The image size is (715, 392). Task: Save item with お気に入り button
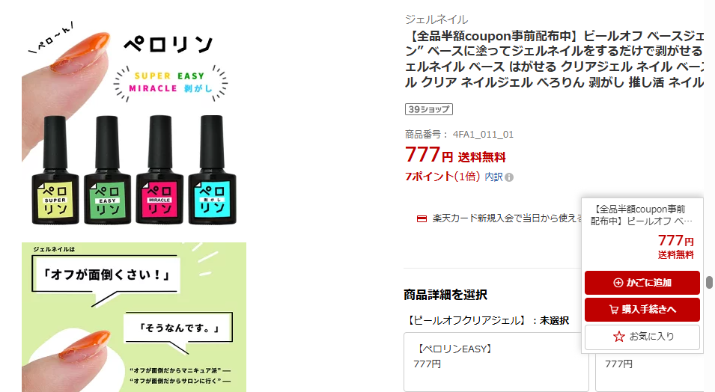click(642, 337)
